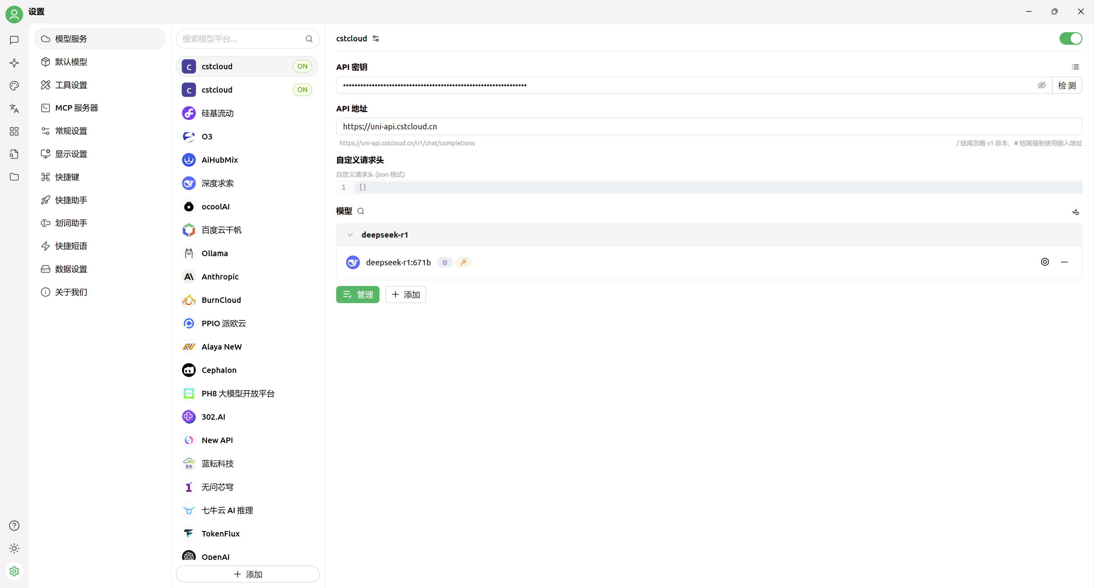
Task: Select 默认模型 in settings menu
Action: (71, 62)
